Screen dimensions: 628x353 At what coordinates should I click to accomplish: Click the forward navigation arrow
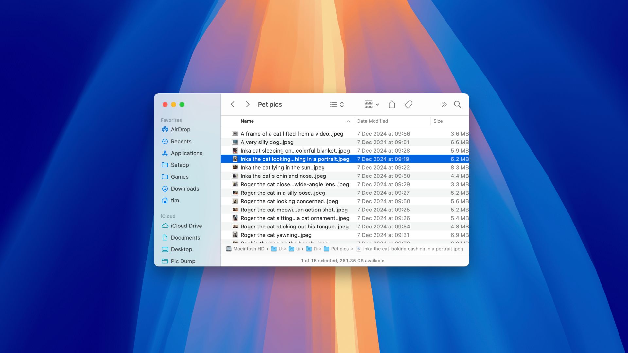(x=247, y=105)
